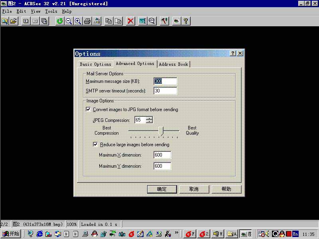Decrease JPEG Compression with the down spinner arrow
319x239 pixels.
click(149, 121)
